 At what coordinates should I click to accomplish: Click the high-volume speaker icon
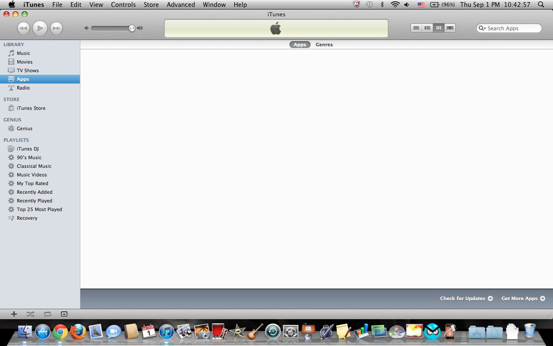[x=140, y=28]
